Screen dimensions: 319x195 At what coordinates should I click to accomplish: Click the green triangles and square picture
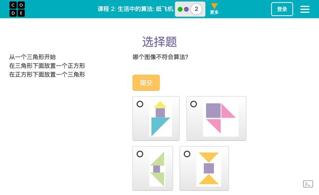pos(158,169)
